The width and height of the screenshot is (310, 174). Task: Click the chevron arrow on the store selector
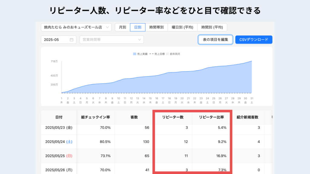107,27
